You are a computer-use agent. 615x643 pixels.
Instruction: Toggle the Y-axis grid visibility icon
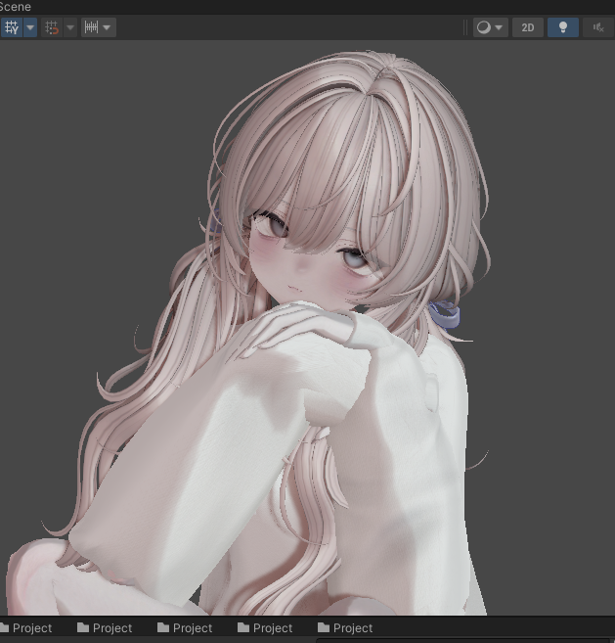point(11,27)
